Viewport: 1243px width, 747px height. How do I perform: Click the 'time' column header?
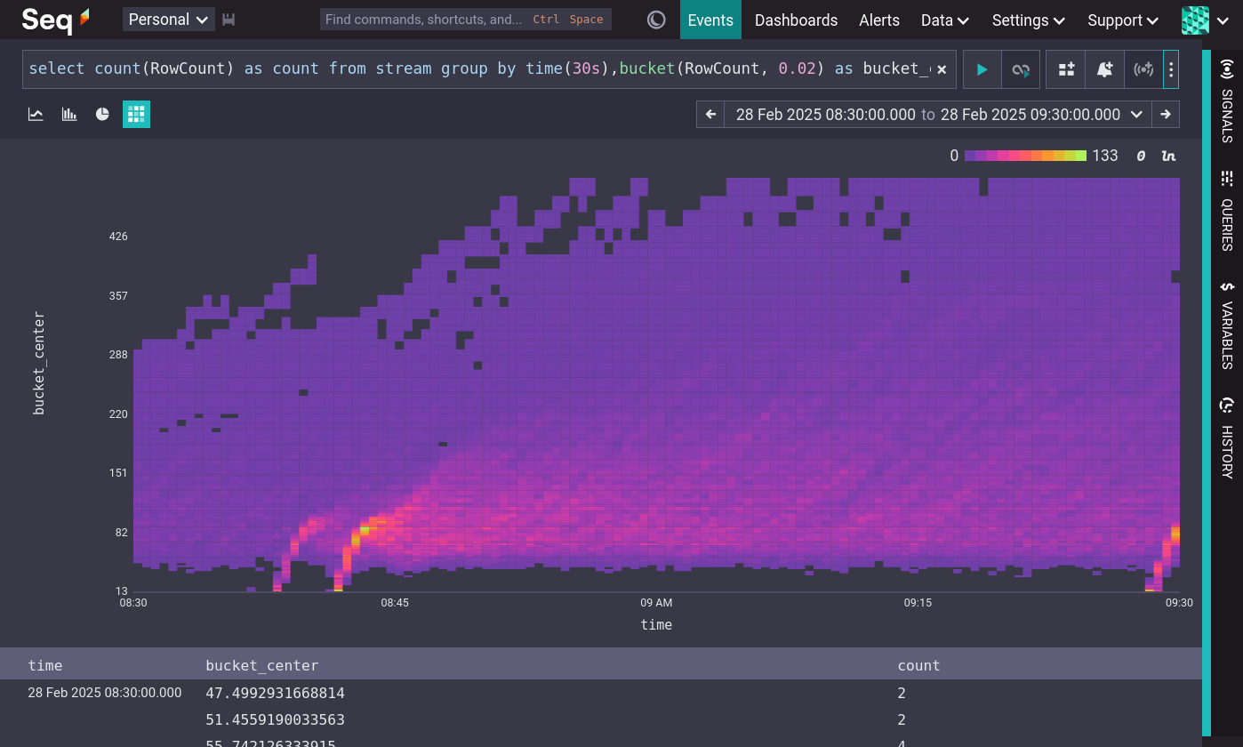coord(45,665)
